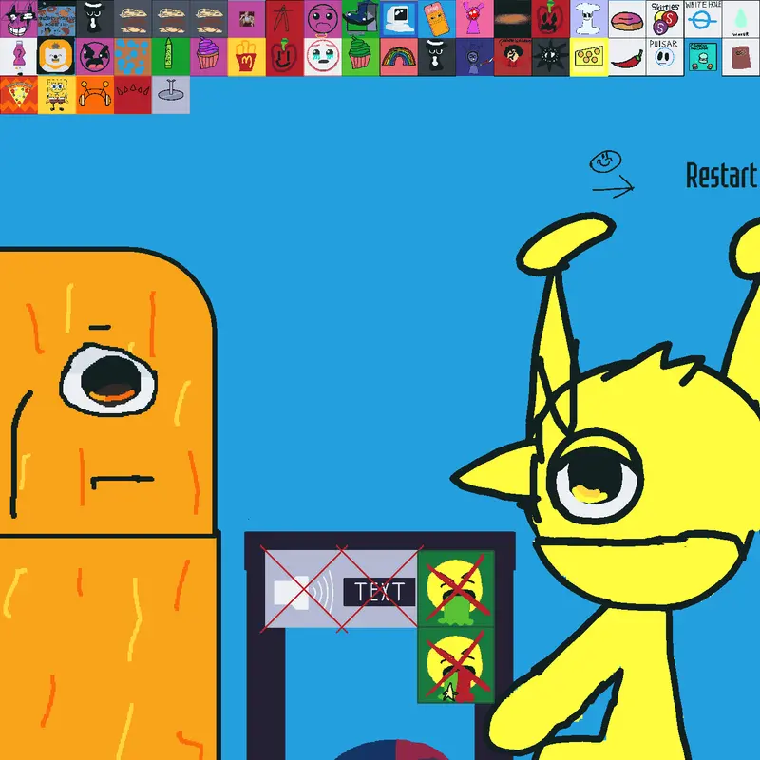Viewport: 760px width, 760px height.
Task: Click the rainbow icon
Action: 399,57
